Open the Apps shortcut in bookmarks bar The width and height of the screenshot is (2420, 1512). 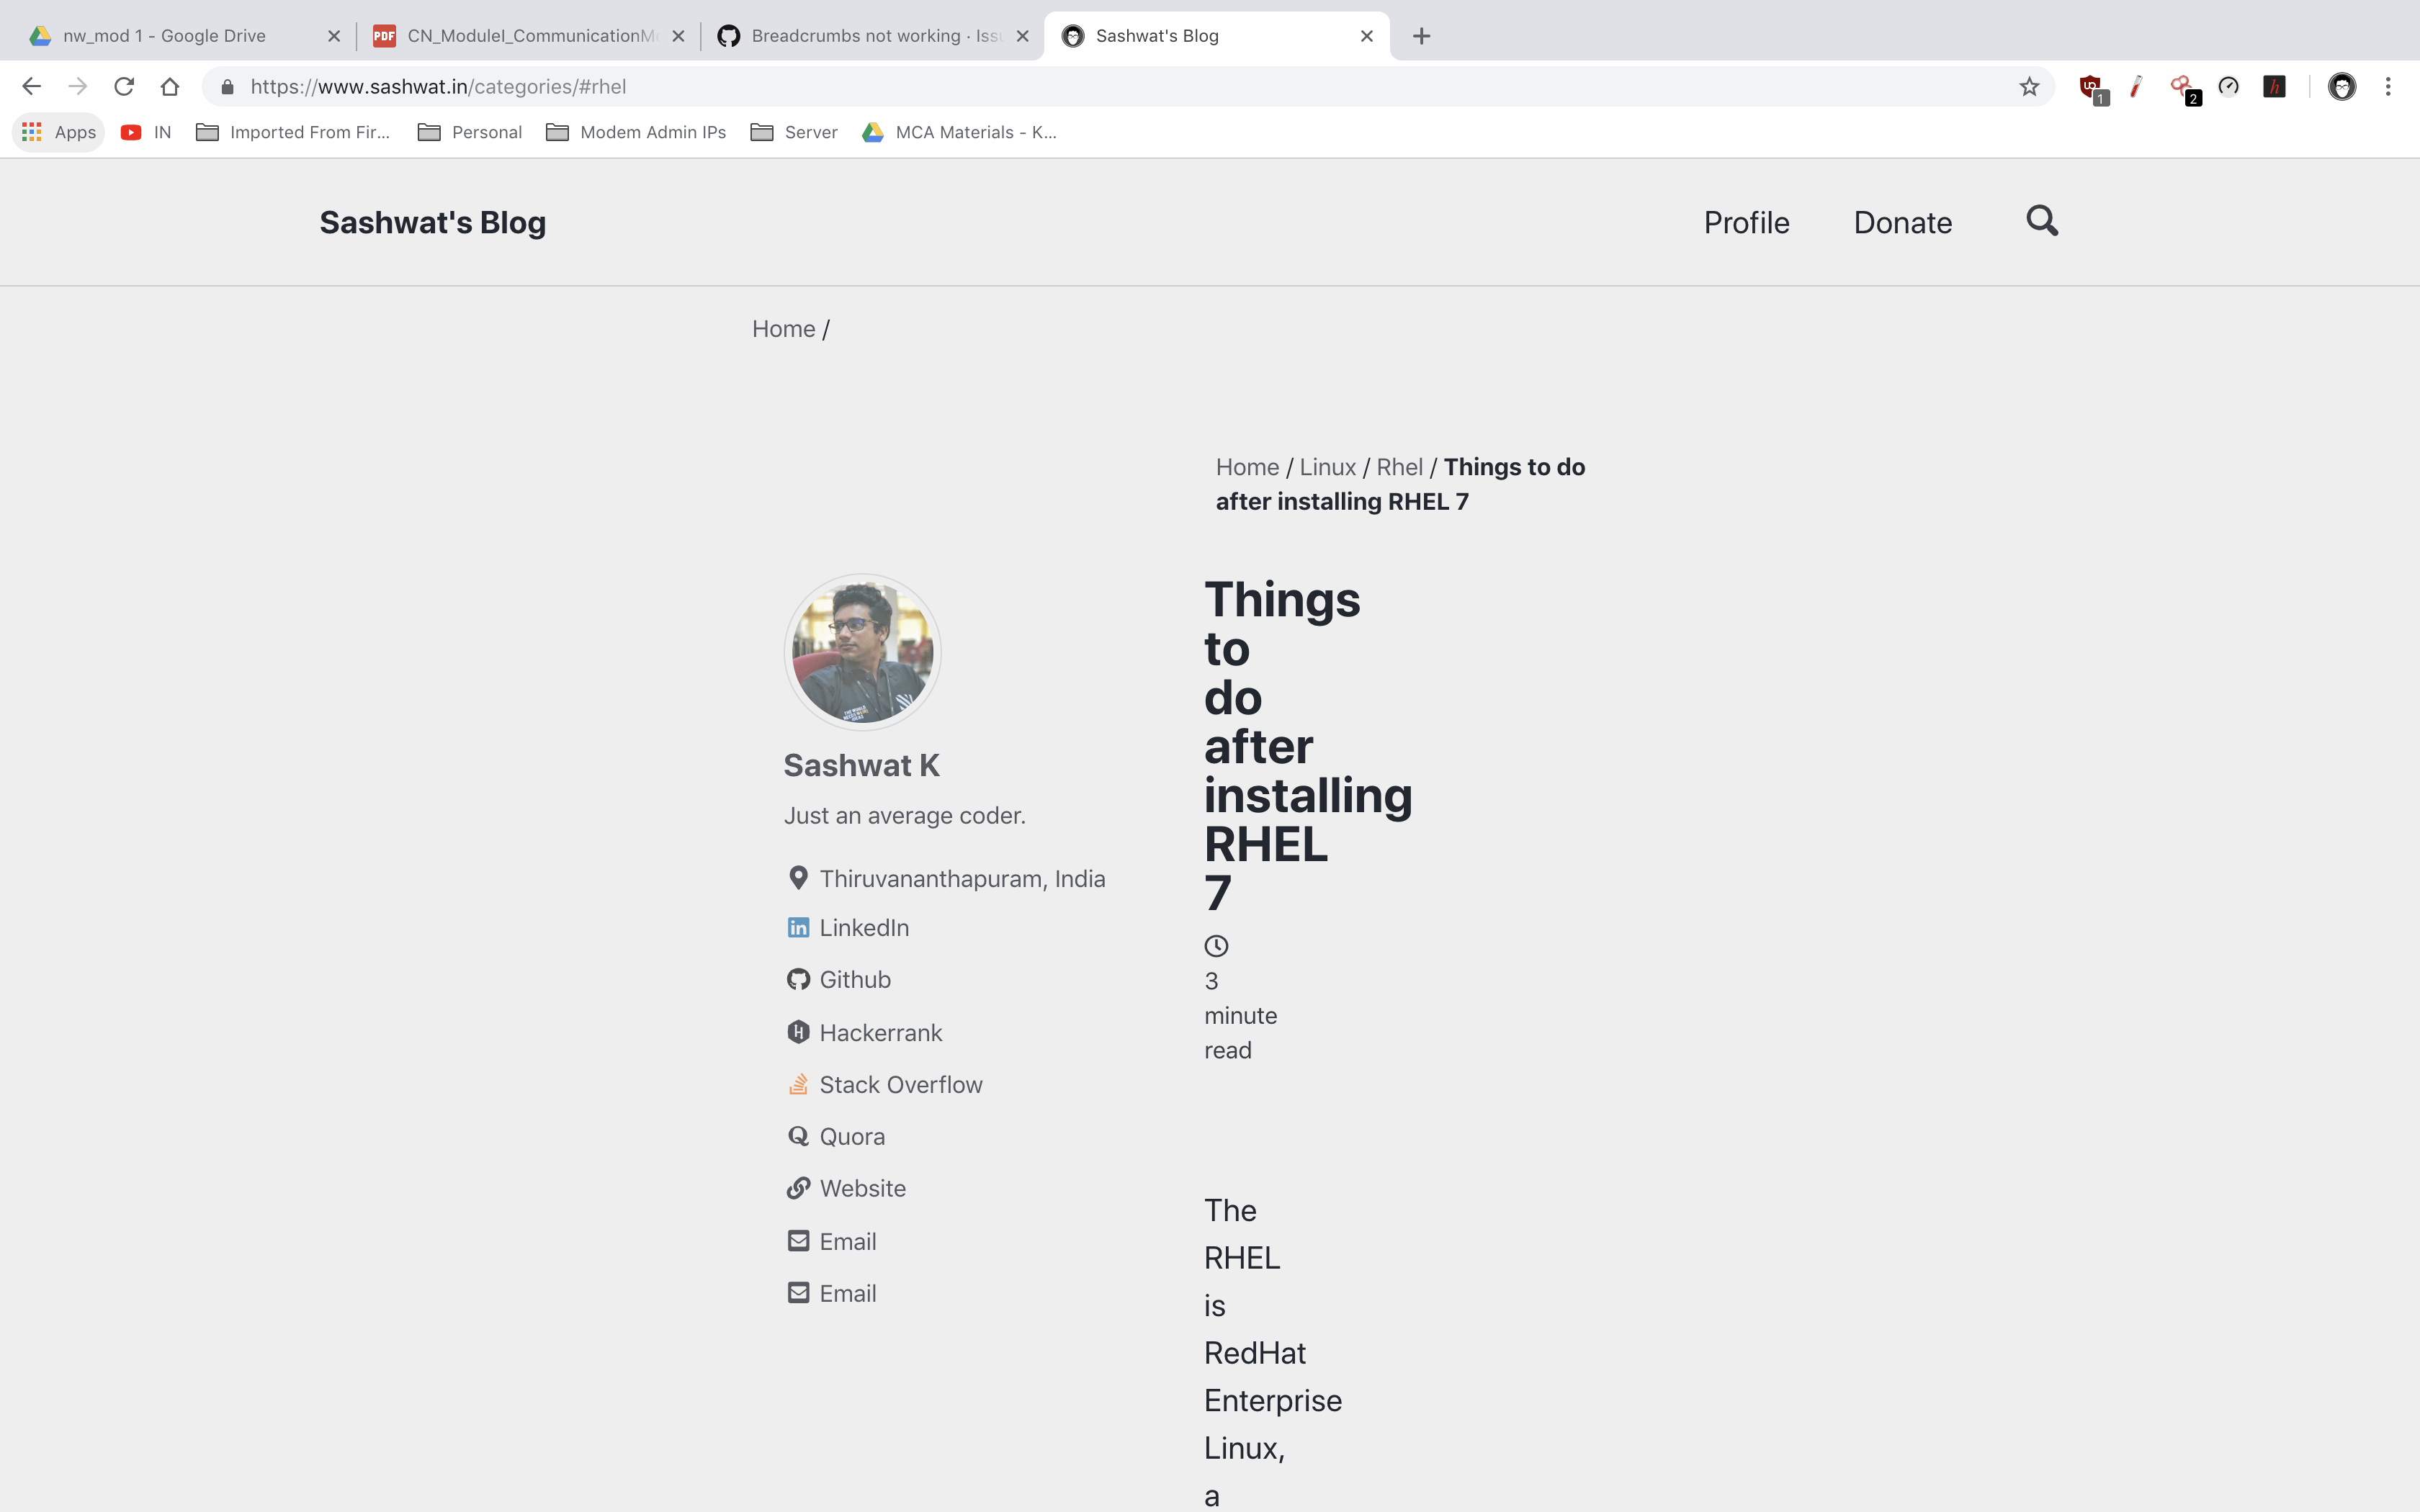(x=57, y=131)
